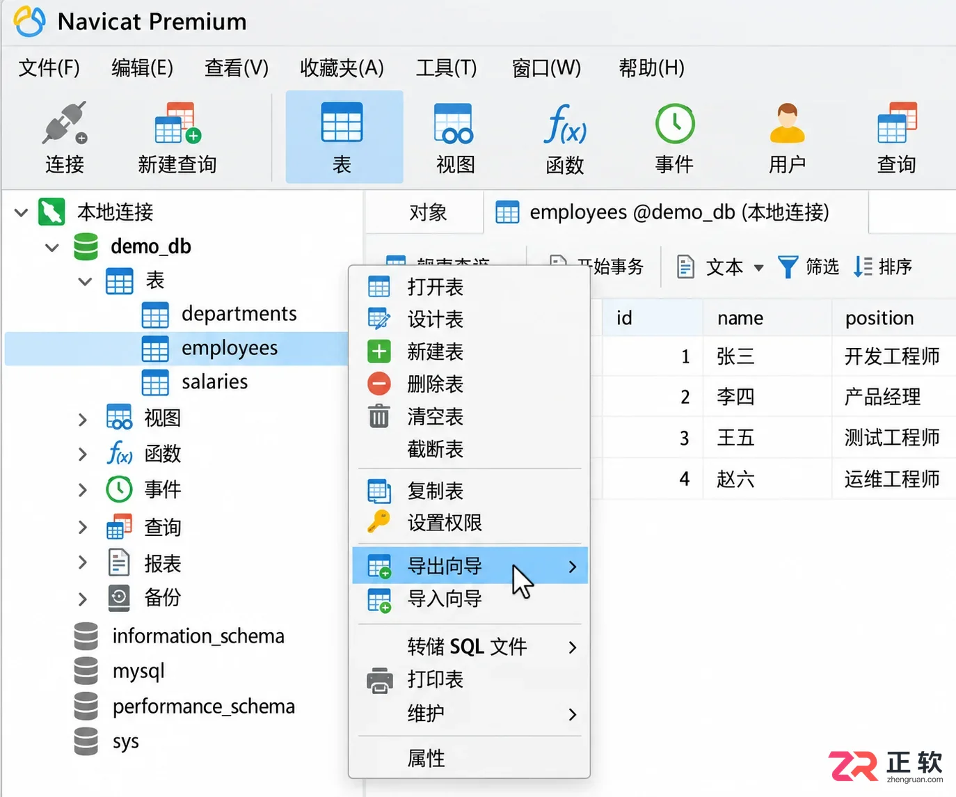
Task: Select the employees @demo_db tab
Action: tap(676, 212)
